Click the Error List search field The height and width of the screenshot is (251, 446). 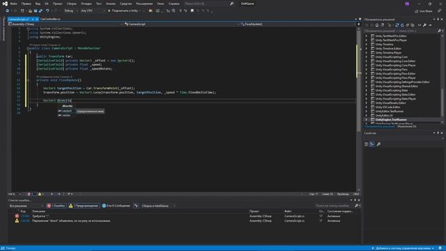pos(334,206)
